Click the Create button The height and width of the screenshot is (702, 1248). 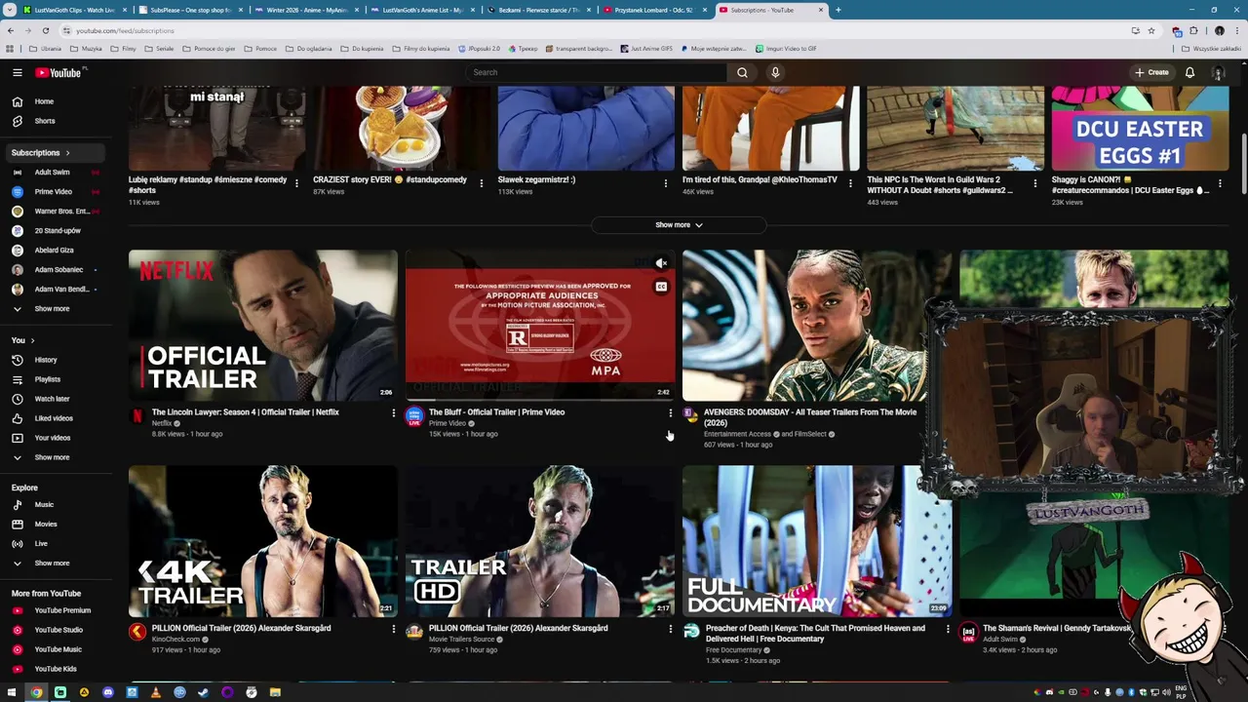pos(1151,72)
